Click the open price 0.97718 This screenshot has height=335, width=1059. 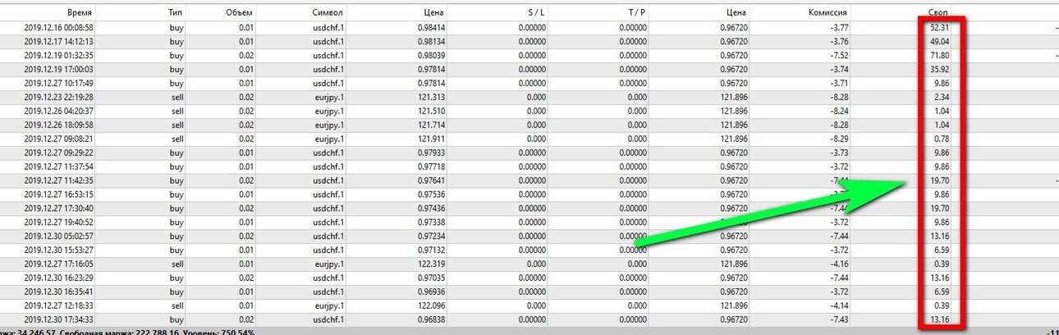[432, 167]
